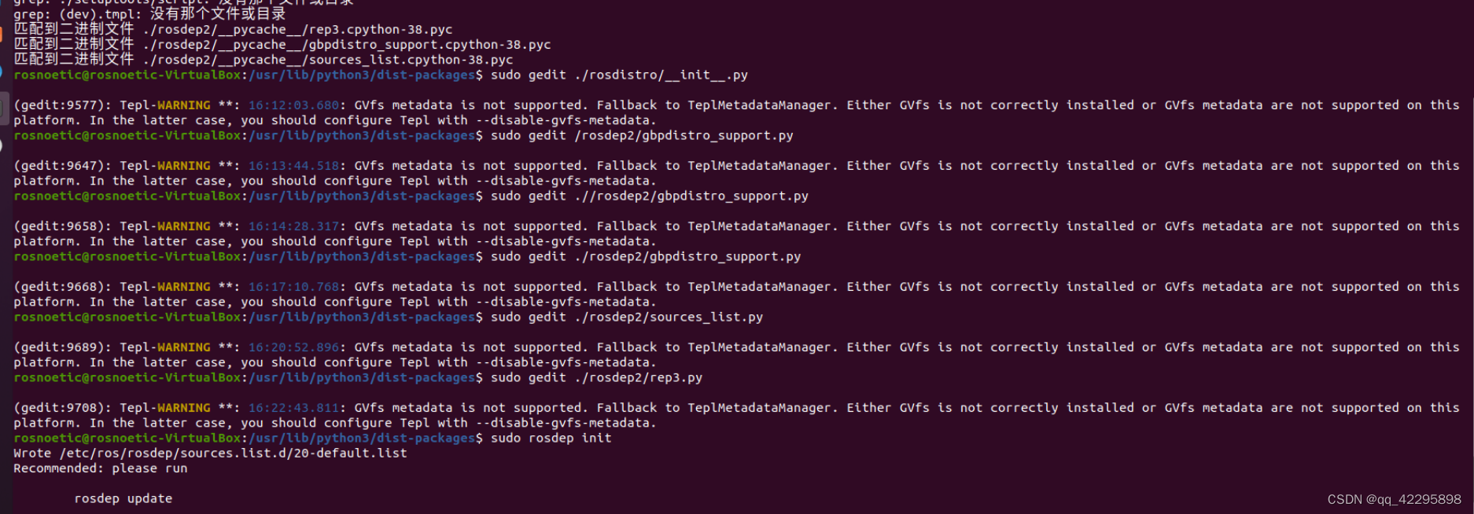1474x514 pixels.
Task: Click the rep3.cpython-38.pyc binary match path
Action: [x=297, y=29]
